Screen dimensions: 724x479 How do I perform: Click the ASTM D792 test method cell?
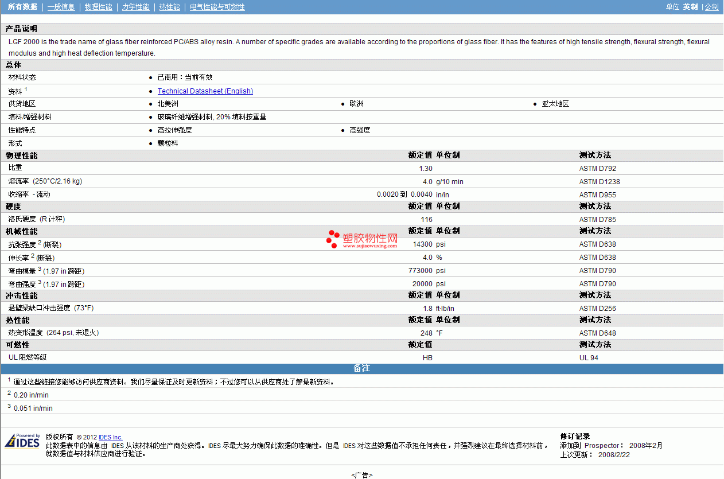pos(598,169)
